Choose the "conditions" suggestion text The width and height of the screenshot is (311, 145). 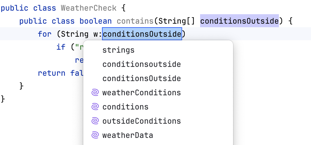[x=125, y=107]
